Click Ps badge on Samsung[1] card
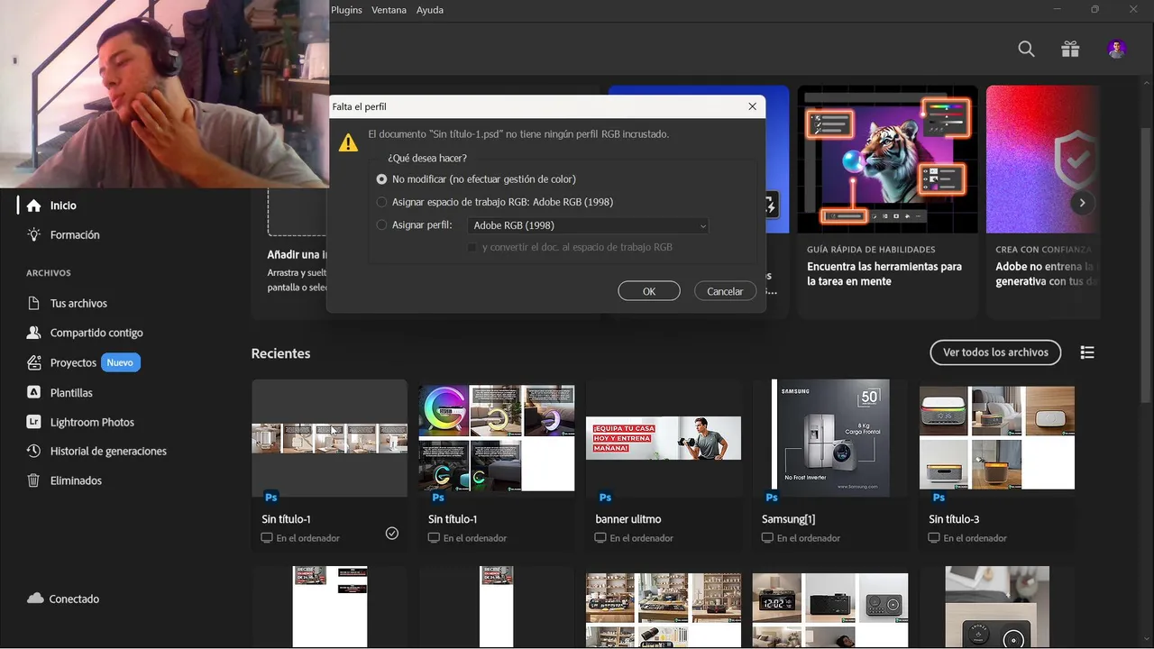The image size is (1154, 649). click(x=772, y=497)
